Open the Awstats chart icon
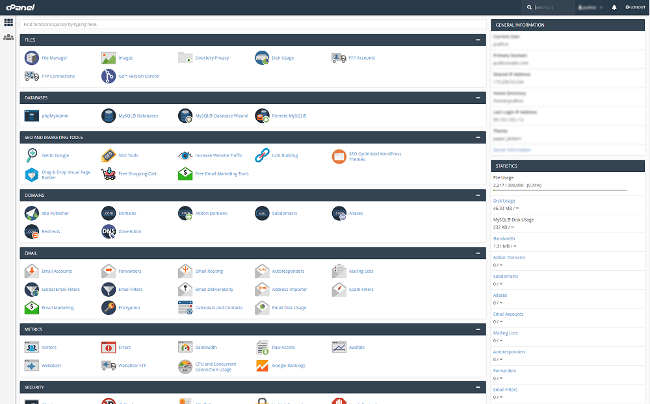 point(339,347)
